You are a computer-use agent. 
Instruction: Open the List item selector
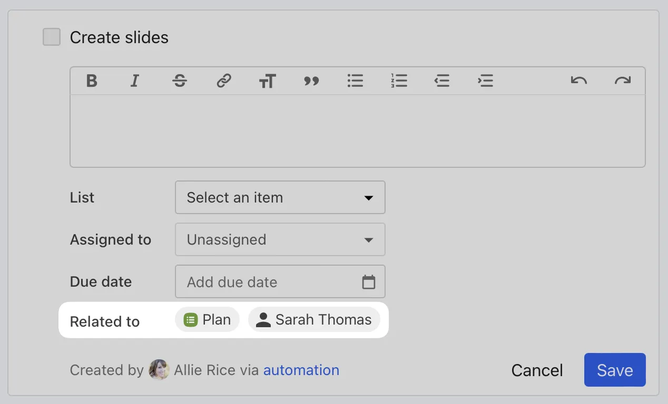click(280, 197)
